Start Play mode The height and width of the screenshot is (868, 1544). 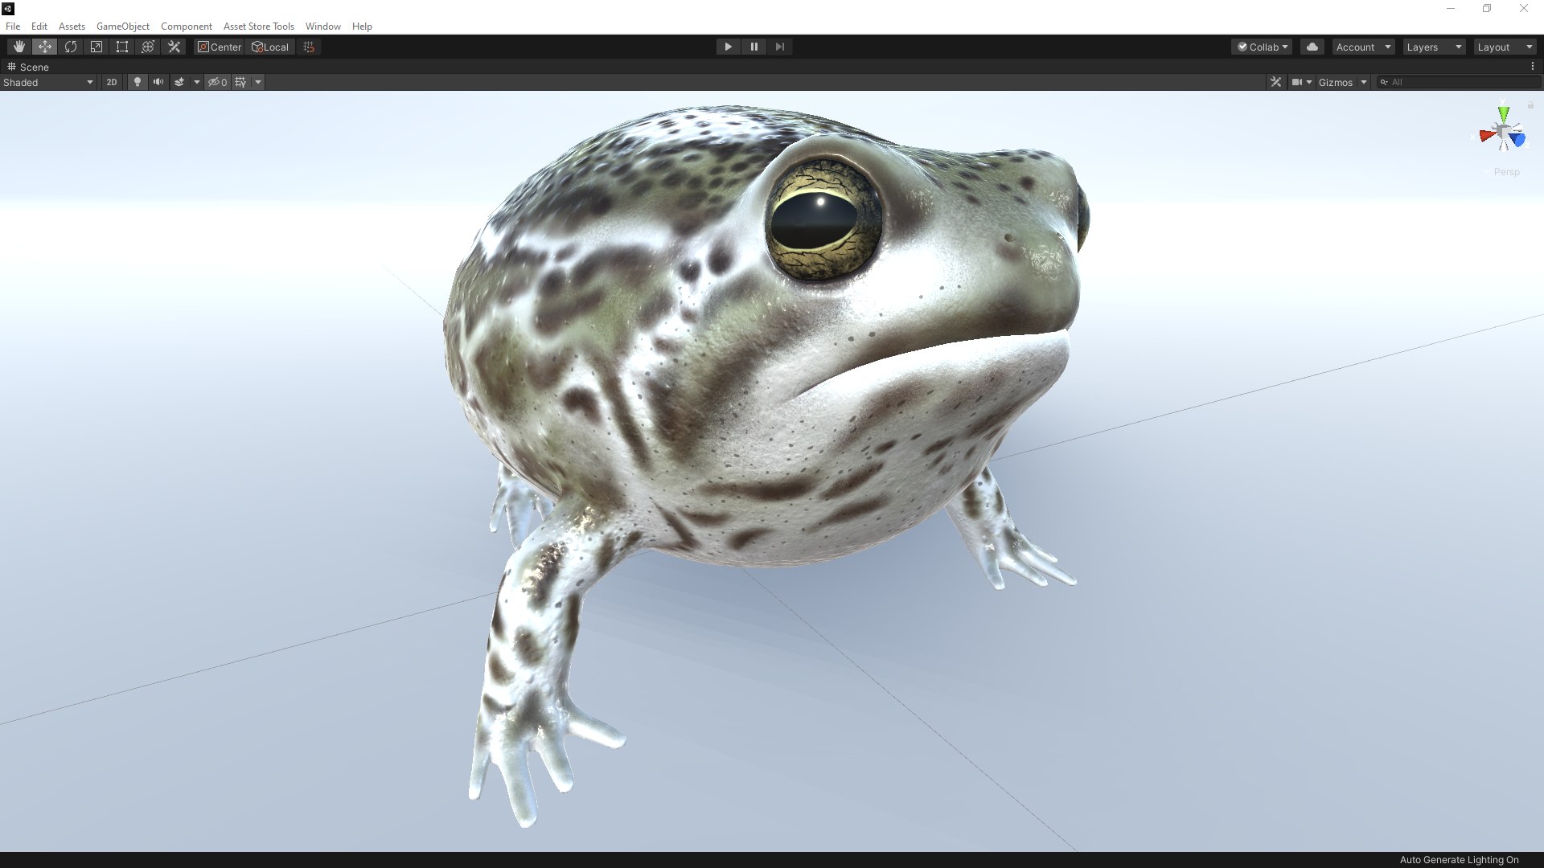[x=728, y=47]
